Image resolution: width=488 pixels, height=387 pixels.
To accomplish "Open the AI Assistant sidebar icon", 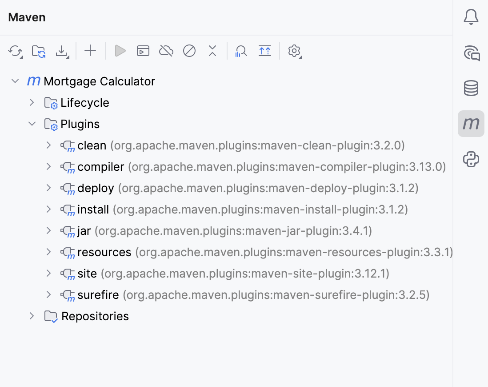I will click(x=471, y=52).
